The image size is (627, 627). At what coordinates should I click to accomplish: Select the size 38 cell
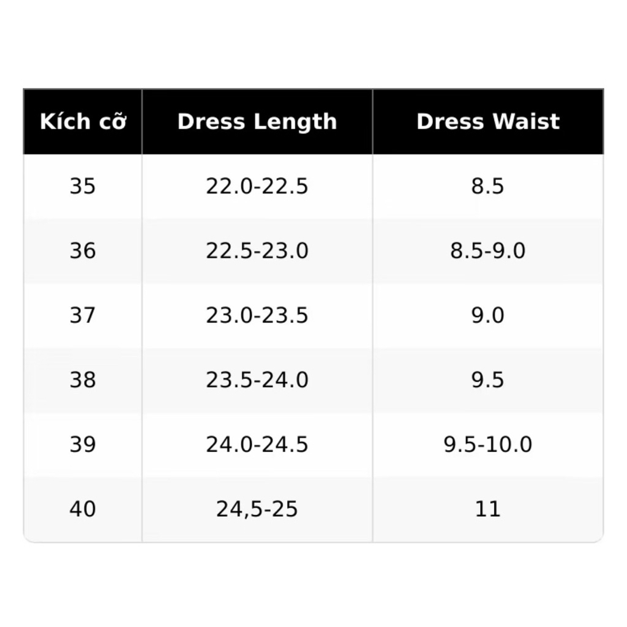click(x=83, y=380)
